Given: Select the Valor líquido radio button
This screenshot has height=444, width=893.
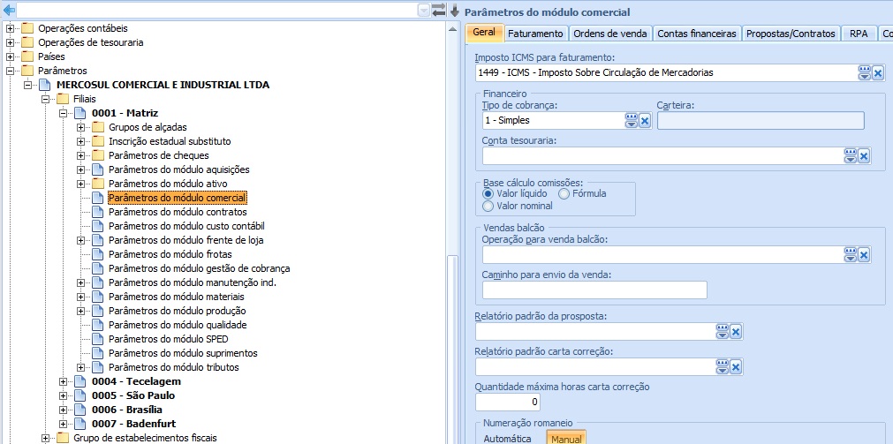Looking at the screenshot, I should 488,193.
